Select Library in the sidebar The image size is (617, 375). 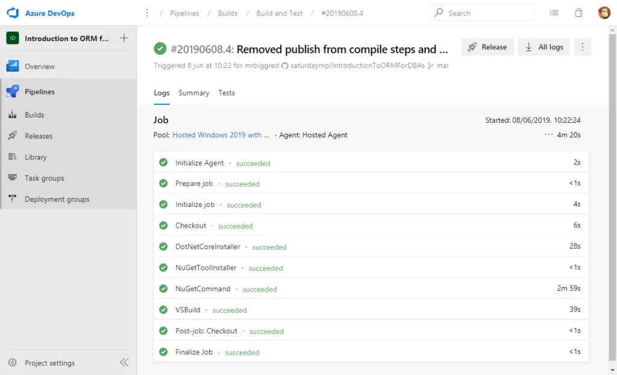36,157
